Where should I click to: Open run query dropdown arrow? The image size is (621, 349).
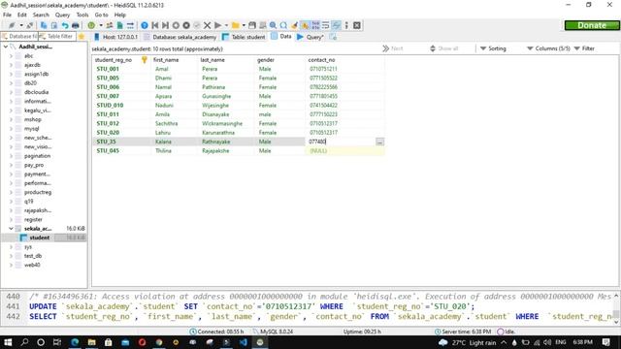(x=226, y=25)
